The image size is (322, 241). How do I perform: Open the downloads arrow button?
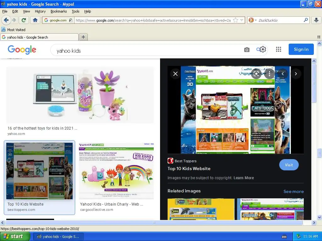[x=316, y=20]
